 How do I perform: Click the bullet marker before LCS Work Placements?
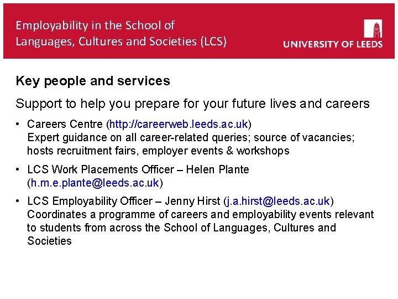18,169
